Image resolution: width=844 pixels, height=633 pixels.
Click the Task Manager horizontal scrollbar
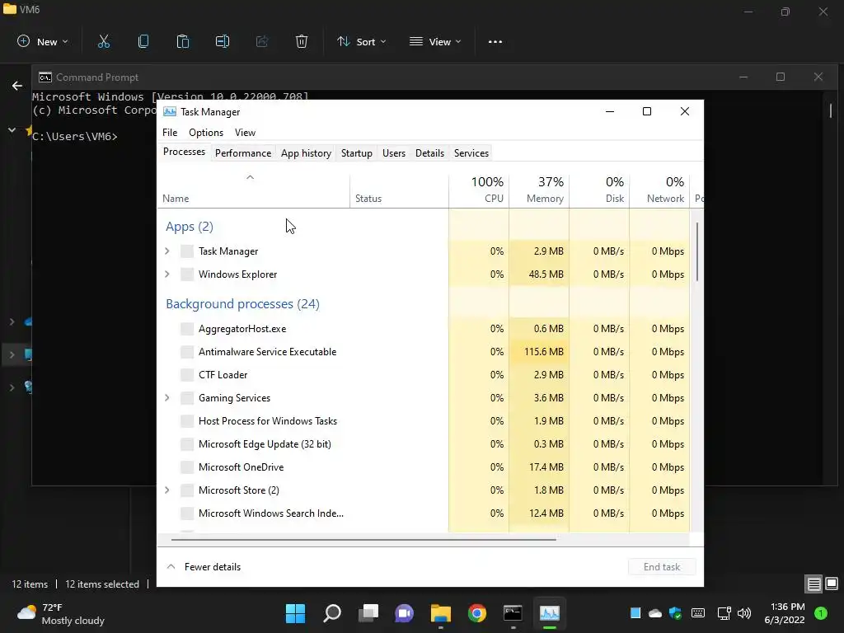363,539
